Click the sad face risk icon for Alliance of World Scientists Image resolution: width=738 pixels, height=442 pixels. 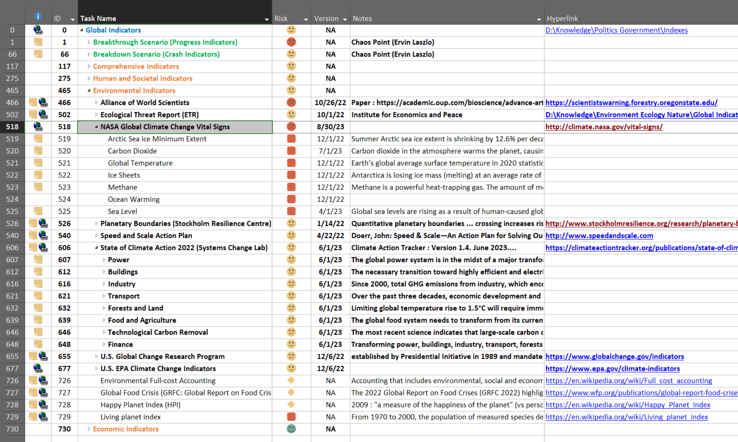(x=291, y=102)
